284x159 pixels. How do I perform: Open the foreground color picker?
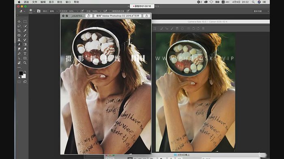tap(21, 73)
